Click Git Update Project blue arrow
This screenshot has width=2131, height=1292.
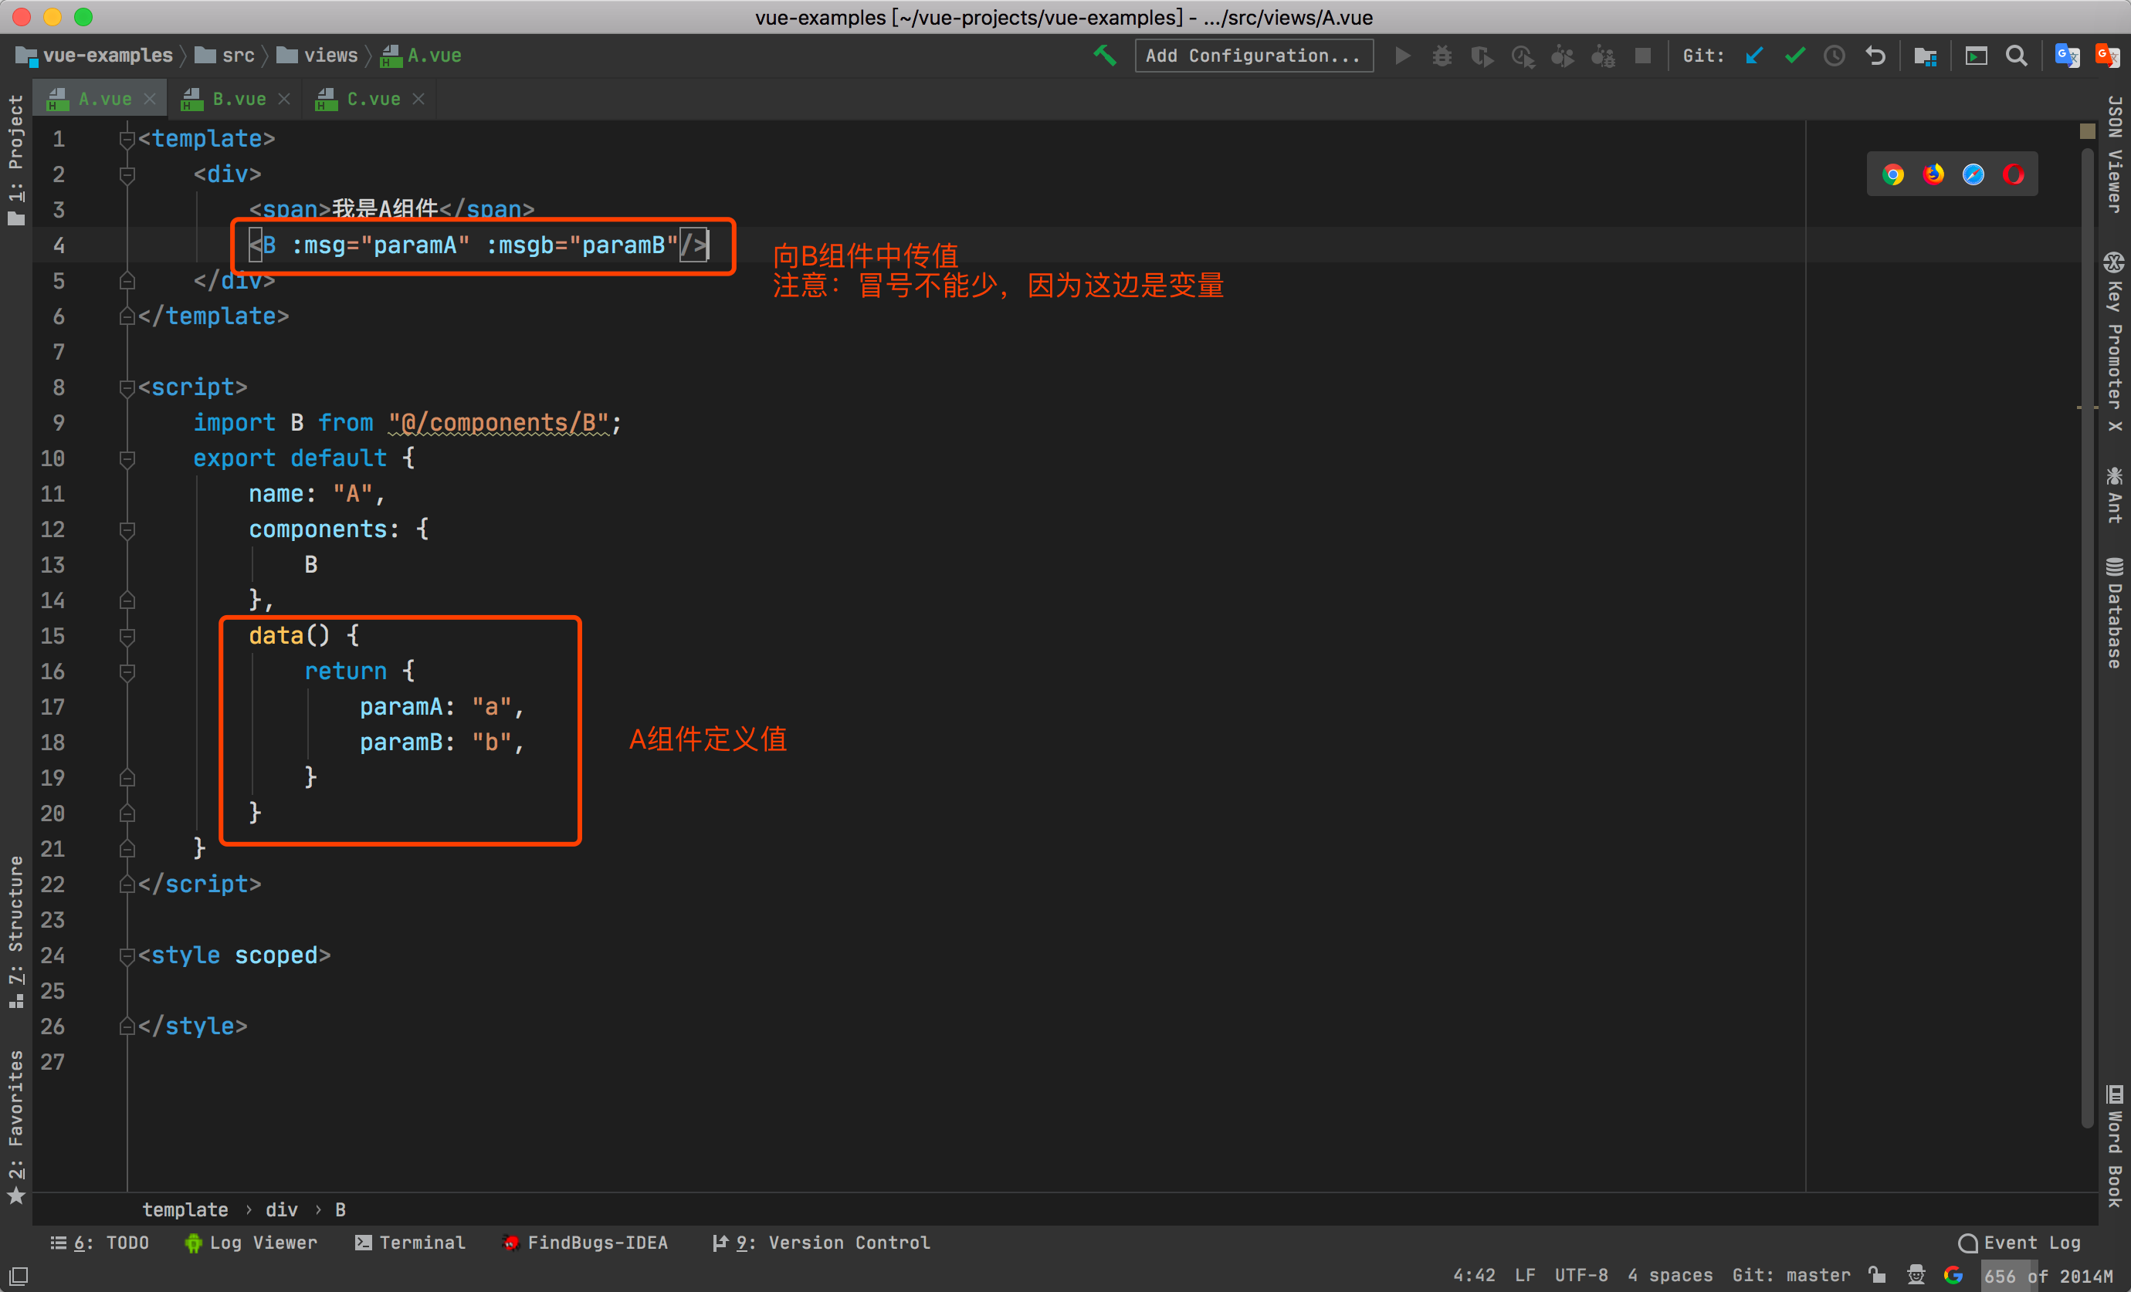click(1754, 56)
